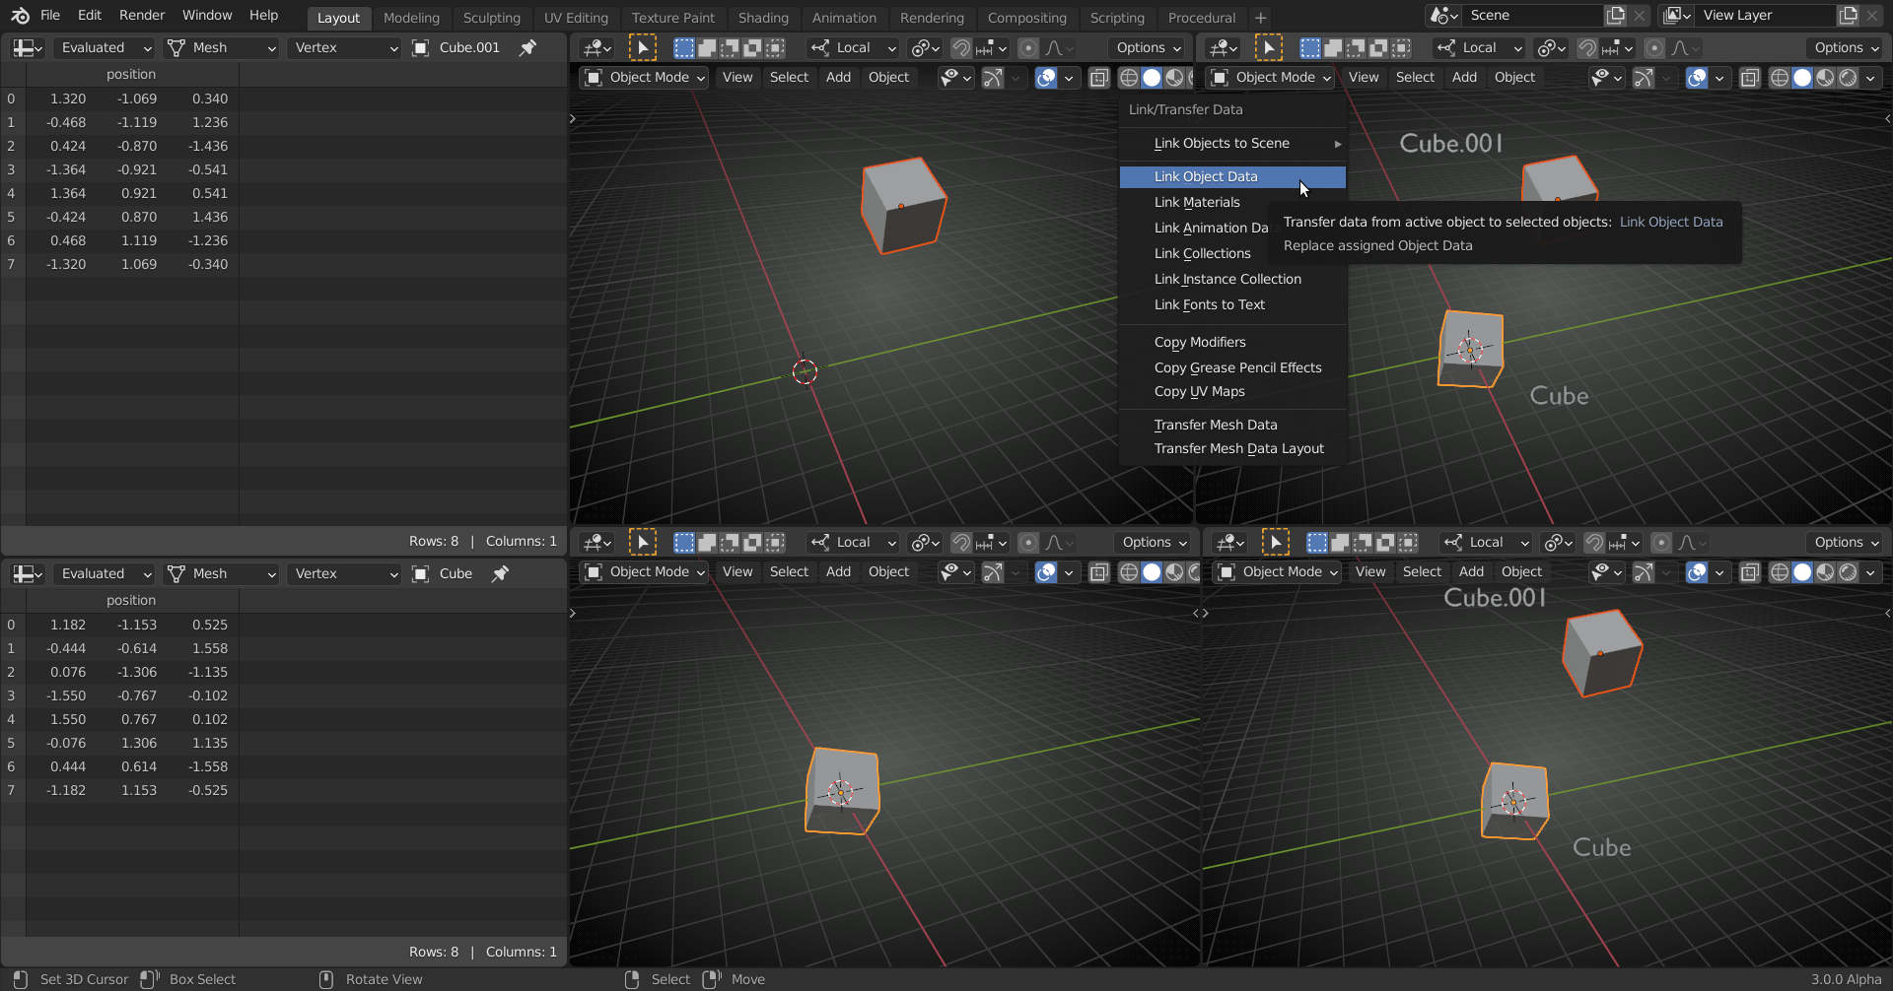Viewport: 1893px width, 991px height.
Task: Pick the select tool icon in bottom-right viewport header
Action: [x=1276, y=542]
